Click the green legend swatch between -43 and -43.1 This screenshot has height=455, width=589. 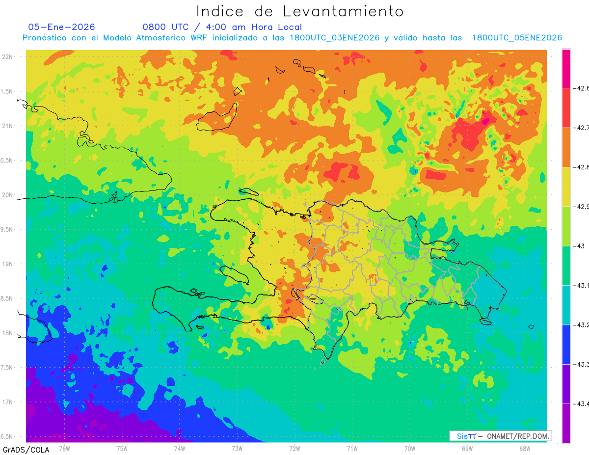tap(566, 266)
